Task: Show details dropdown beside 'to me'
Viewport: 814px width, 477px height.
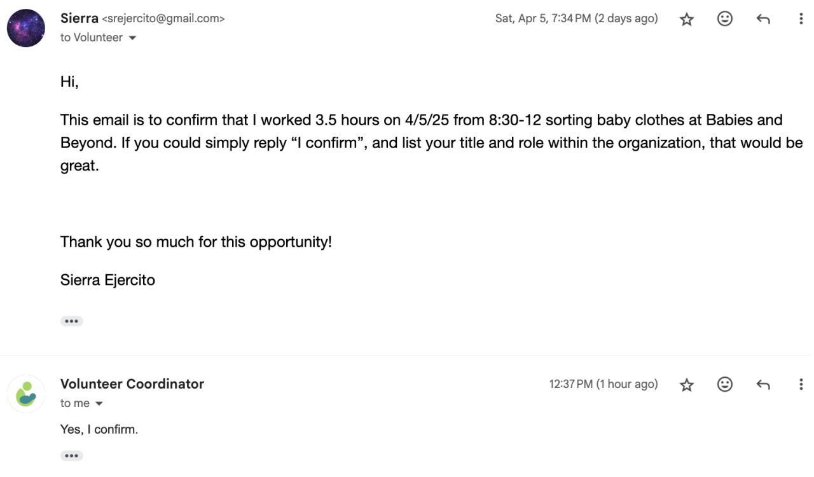Action: 99,404
